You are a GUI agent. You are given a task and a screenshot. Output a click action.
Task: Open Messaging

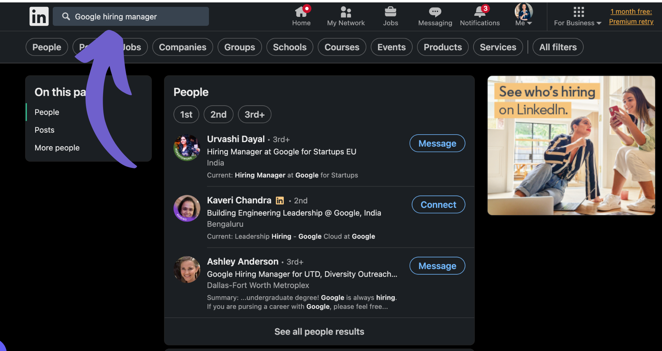(434, 12)
